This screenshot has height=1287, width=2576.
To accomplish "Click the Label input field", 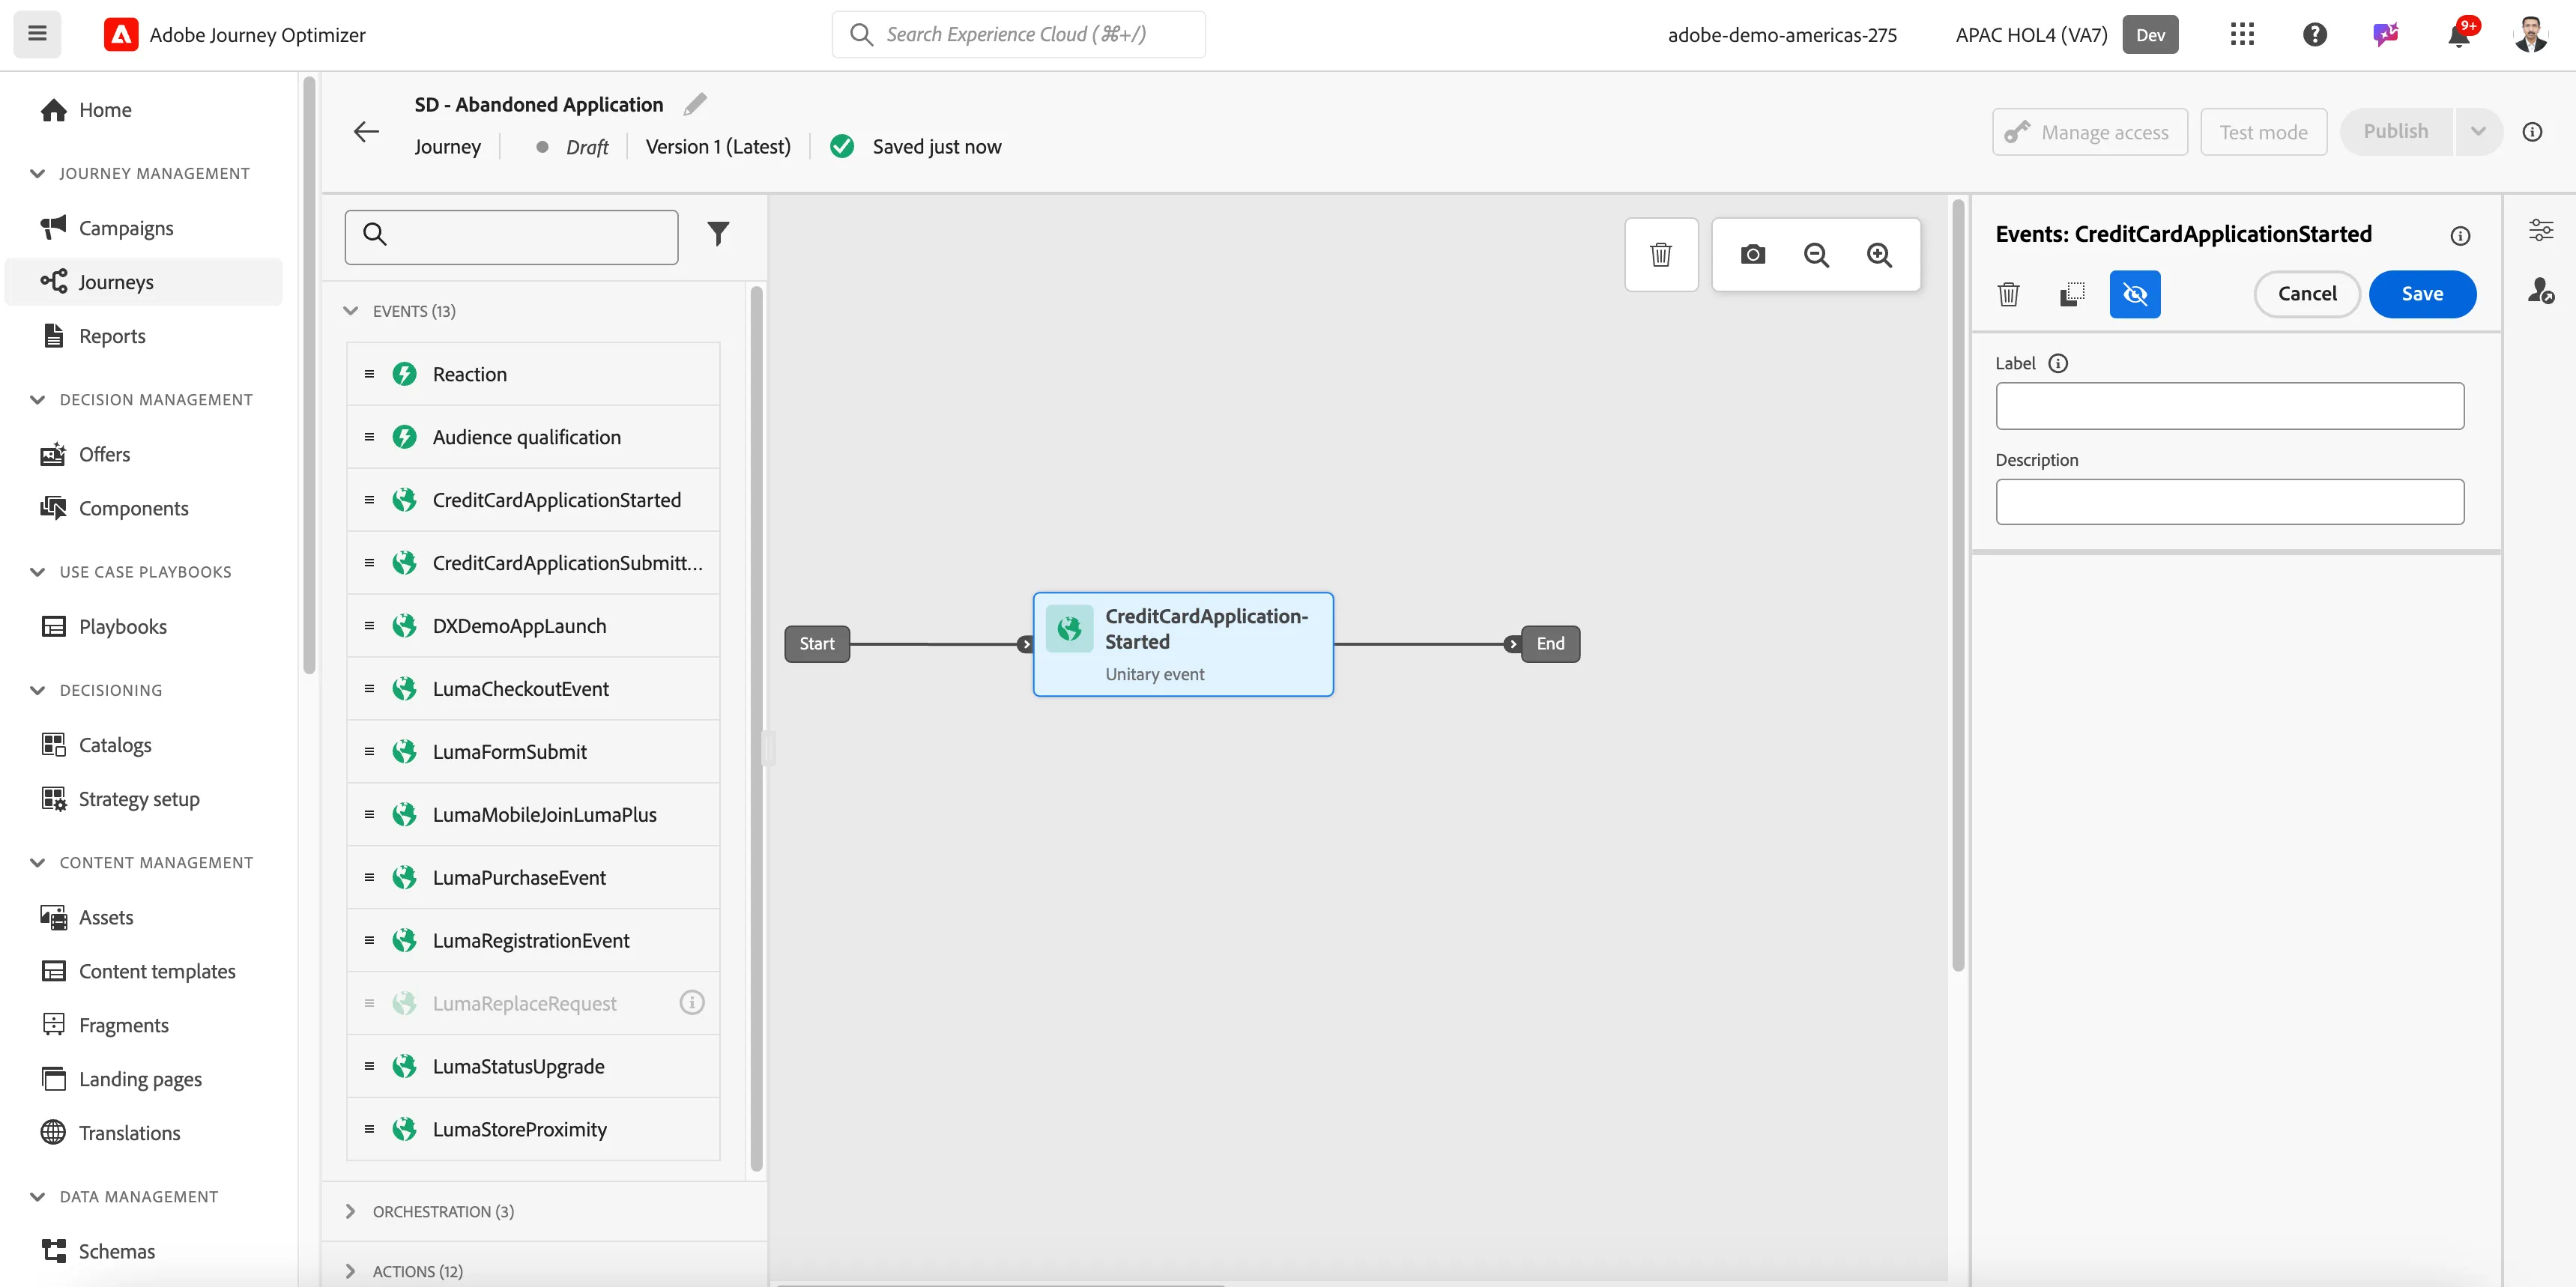I will click(x=2229, y=406).
